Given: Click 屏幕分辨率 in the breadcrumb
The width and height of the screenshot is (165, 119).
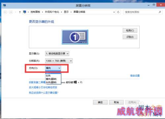Looking at the screenshot, I should coord(79,12).
